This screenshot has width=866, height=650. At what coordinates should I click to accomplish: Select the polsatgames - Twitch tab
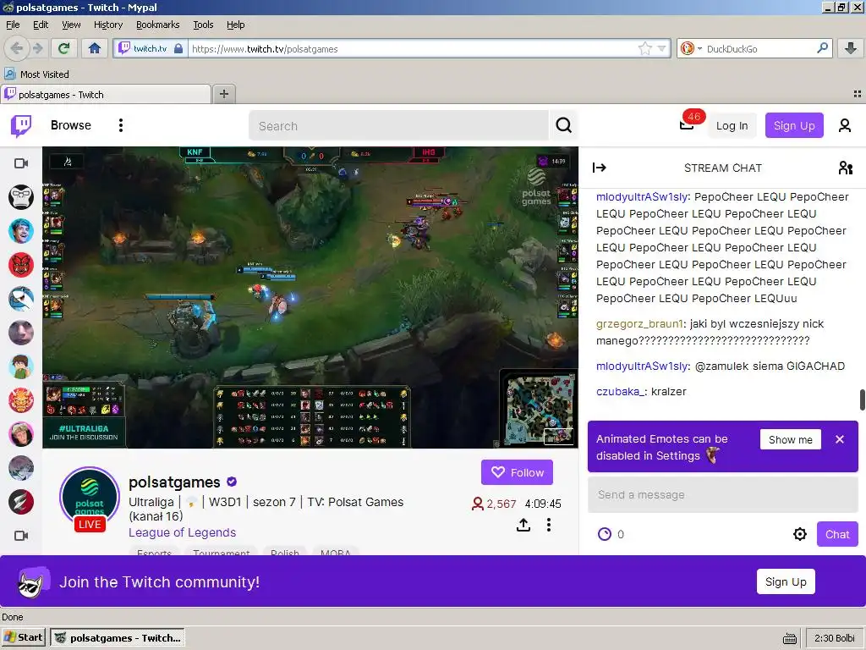(x=106, y=95)
